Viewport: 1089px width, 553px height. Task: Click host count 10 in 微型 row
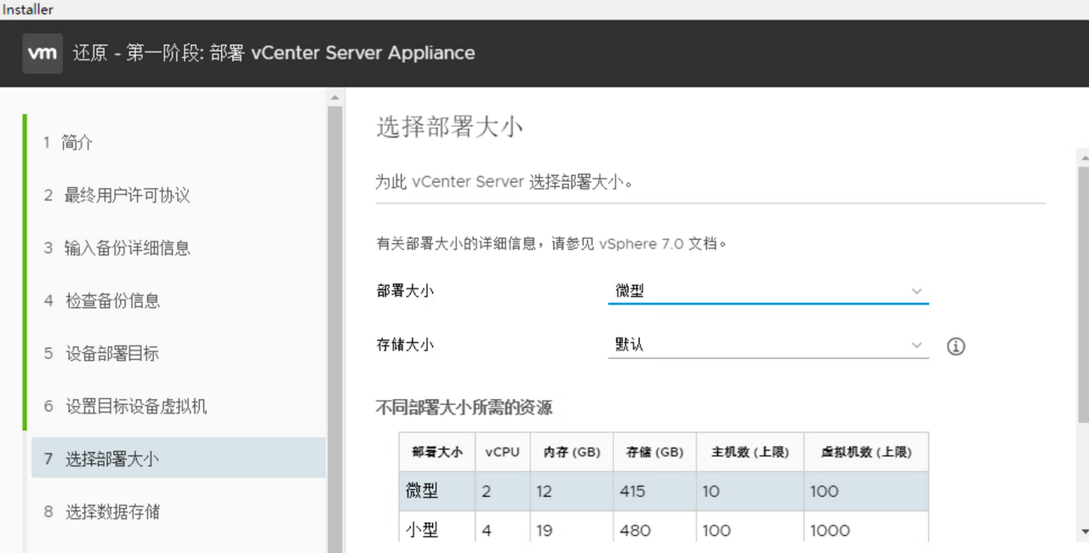click(710, 491)
